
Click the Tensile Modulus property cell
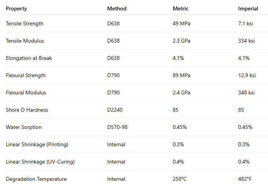click(25, 41)
